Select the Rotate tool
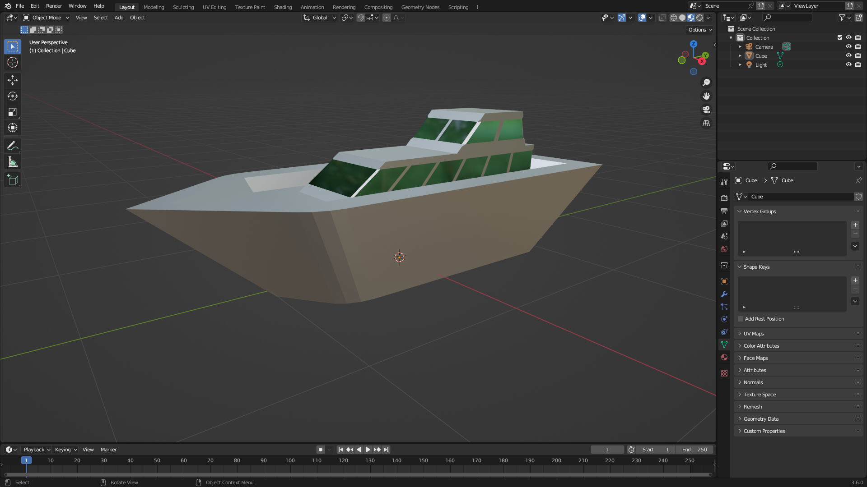 tap(12, 96)
